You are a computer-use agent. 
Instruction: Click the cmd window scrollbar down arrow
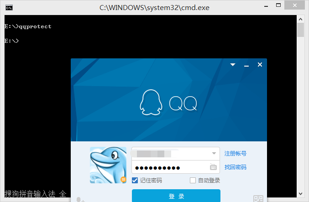(x=300, y=193)
